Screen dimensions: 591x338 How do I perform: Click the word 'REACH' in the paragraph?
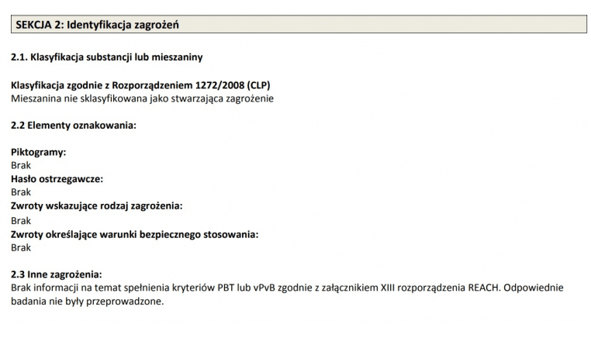485,288
